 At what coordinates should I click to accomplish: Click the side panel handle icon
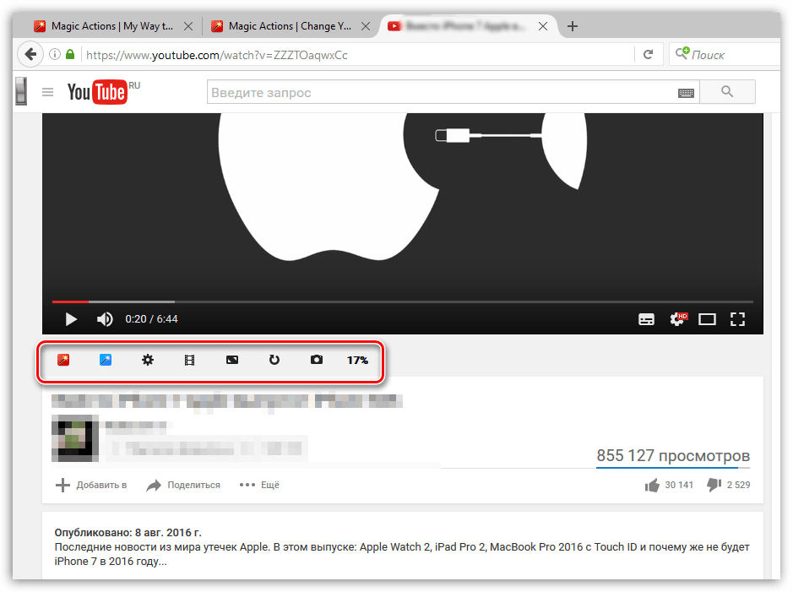pyautogui.click(x=21, y=91)
